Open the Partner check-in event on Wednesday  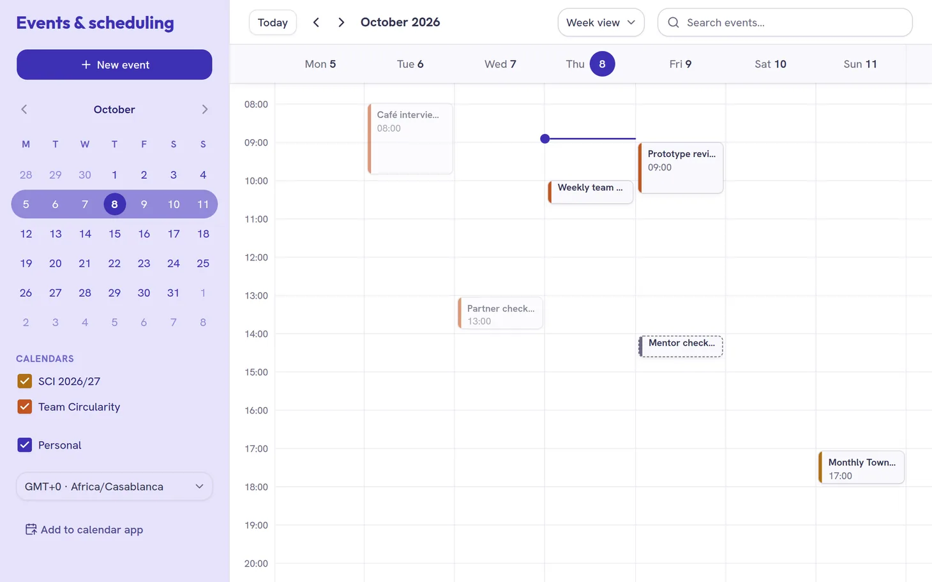[x=500, y=313]
